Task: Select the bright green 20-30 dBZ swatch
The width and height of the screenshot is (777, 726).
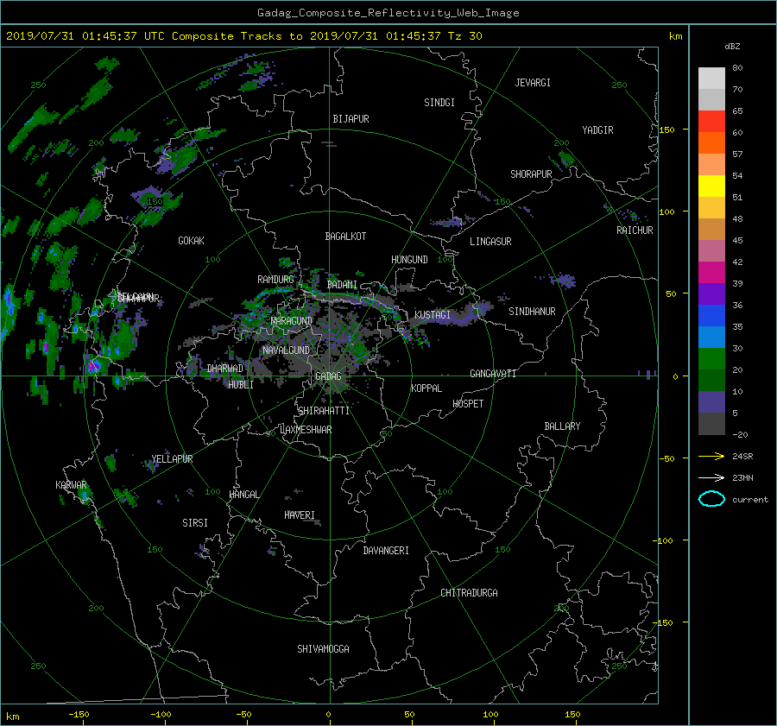Action: (711, 359)
